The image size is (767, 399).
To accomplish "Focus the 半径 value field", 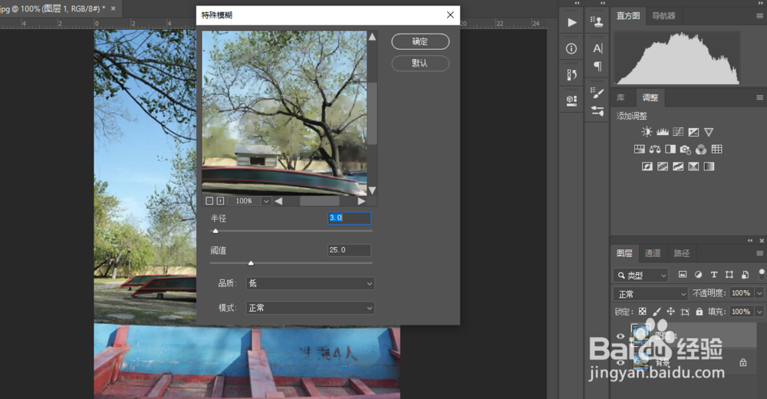I will 349,218.
